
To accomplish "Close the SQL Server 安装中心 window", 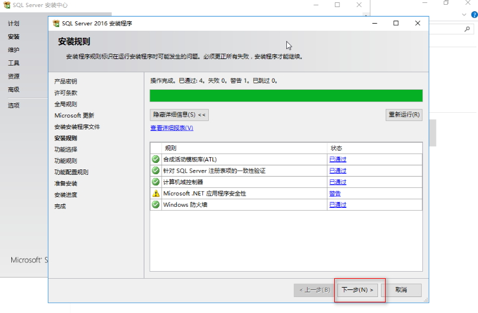I will (x=359, y=5).
